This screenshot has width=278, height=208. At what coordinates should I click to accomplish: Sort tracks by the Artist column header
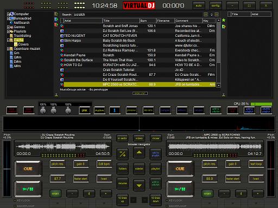point(83,21)
